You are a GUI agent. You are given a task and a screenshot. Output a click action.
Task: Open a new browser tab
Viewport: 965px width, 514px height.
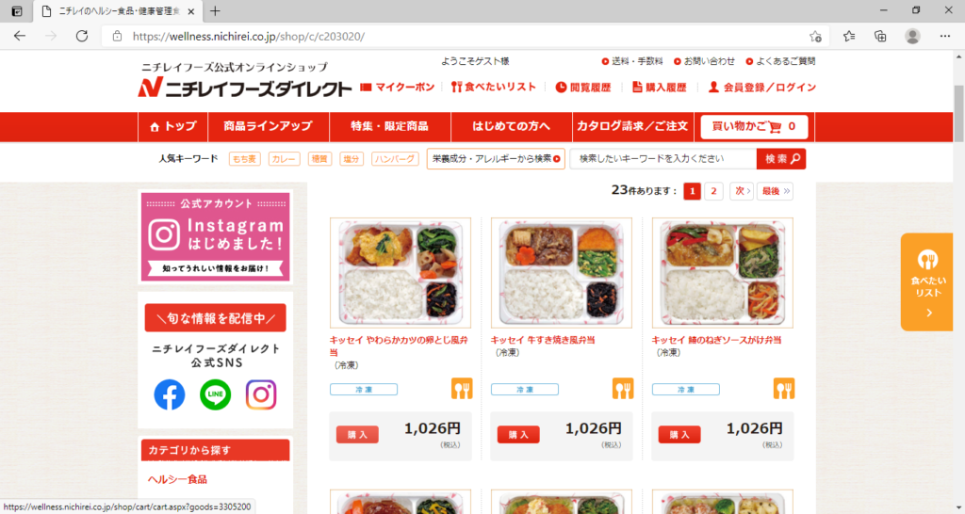215,11
